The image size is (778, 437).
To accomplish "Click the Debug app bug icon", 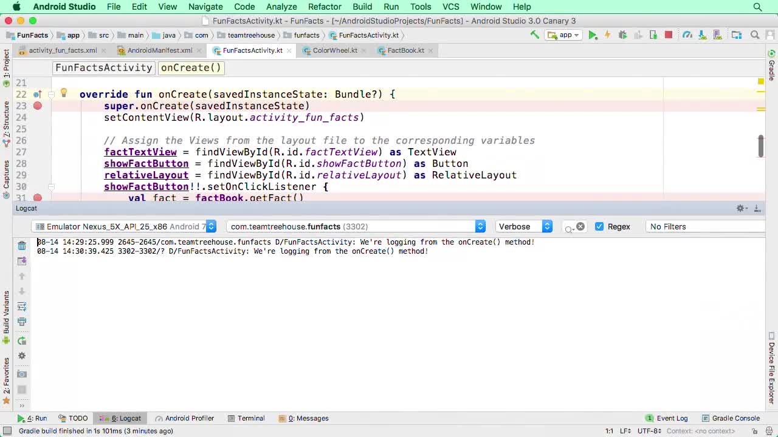I will coord(622,35).
